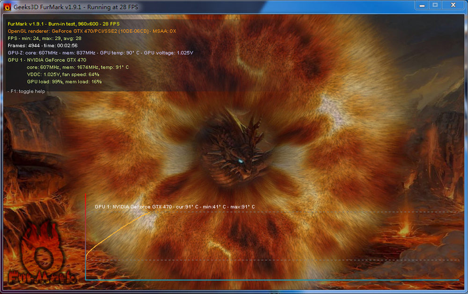Maximize the FurMark window
468x294 pixels.
coord(435,5)
